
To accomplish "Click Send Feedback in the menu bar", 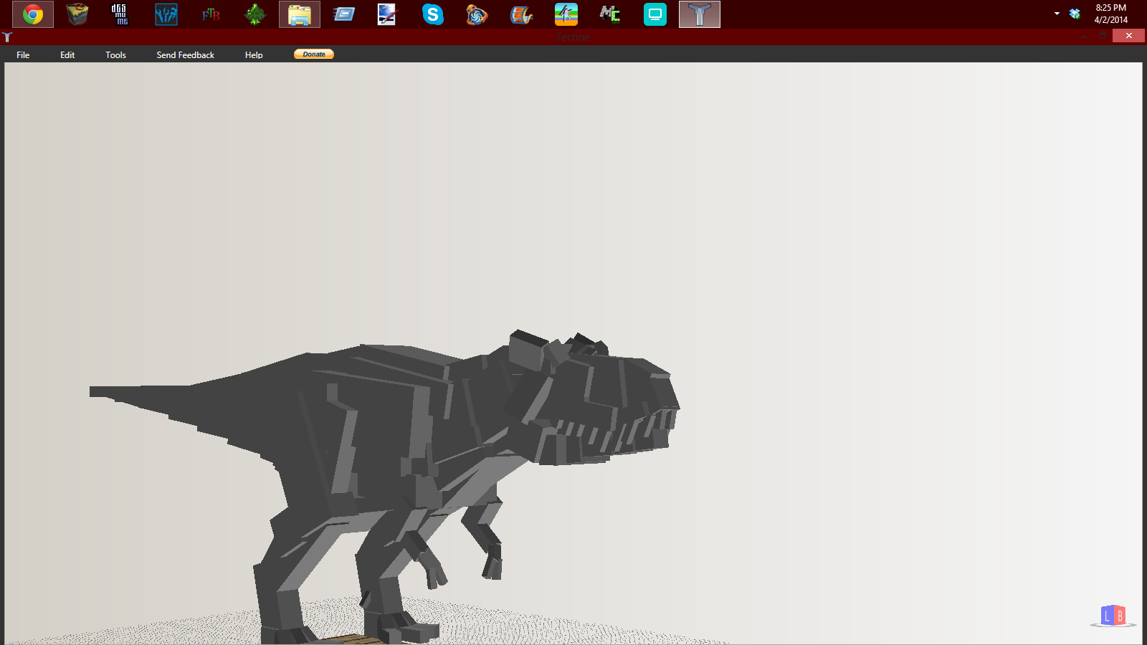I will coord(184,54).
